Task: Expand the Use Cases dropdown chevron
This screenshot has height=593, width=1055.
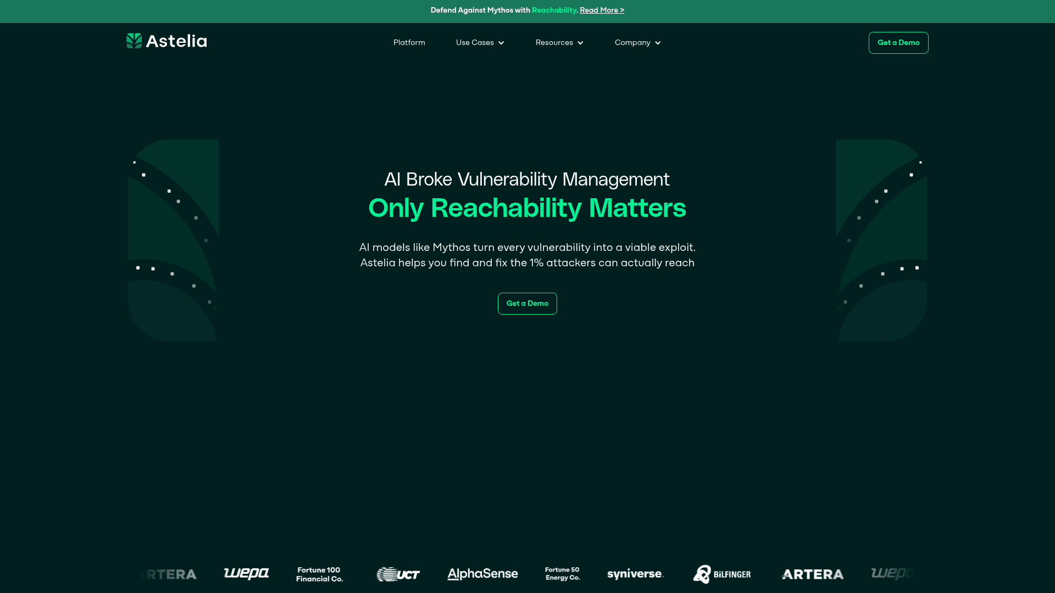Action: [x=501, y=43]
